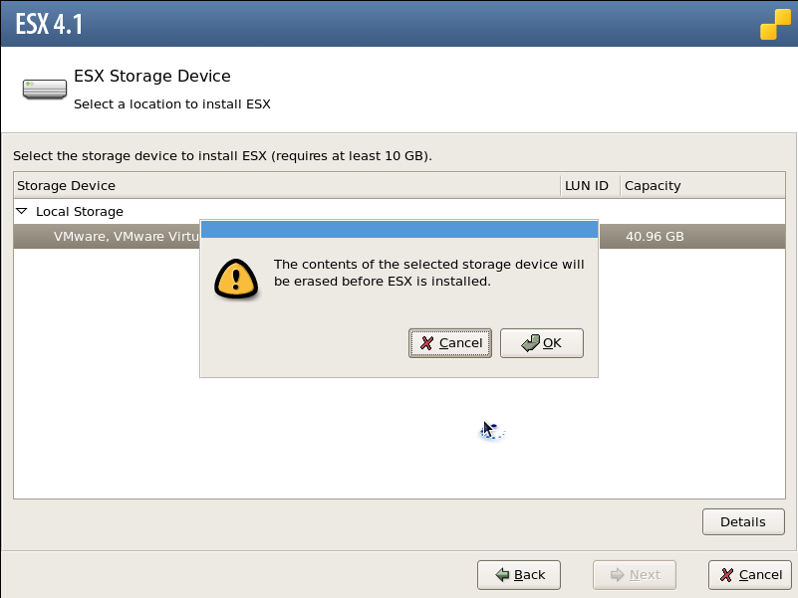Click the storage drive icon beside the heading
798x598 pixels.
[44, 89]
